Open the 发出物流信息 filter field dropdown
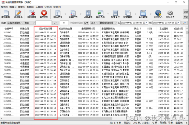This screenshot has height=125, width=189. [15, 23]
